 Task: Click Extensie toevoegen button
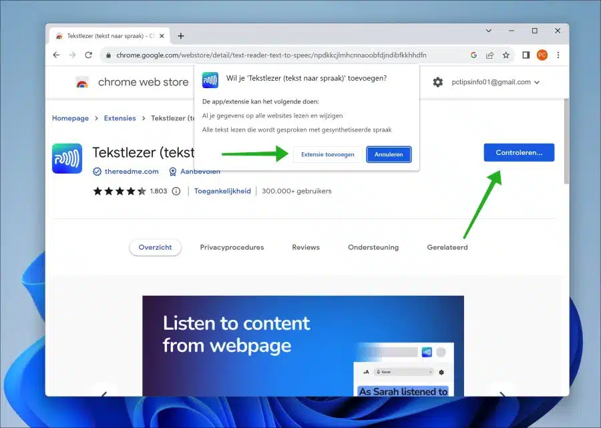328,154
